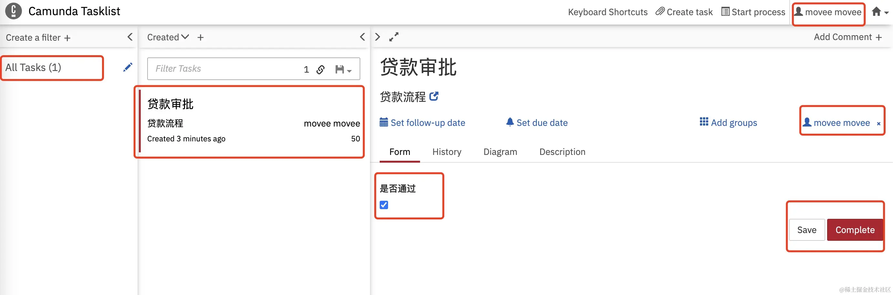Open saved search disk dropdown
Image resolution: width=893 pixels, height=295 pixels.
[x=343, y=69]
